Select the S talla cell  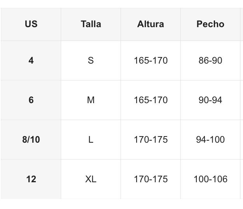point(91,60)
